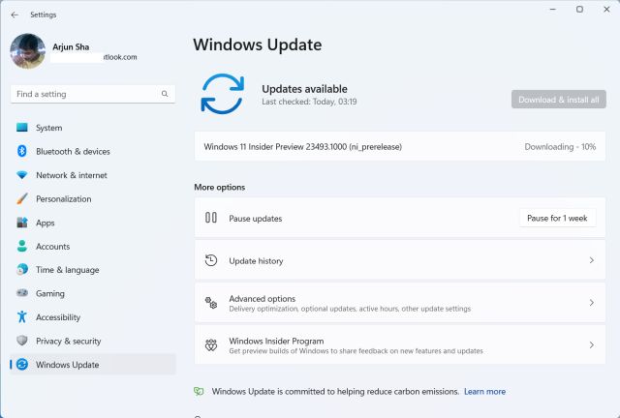The image size is (620, 418).
Task: Click the Accessibility figure icon
Action: 21,317
